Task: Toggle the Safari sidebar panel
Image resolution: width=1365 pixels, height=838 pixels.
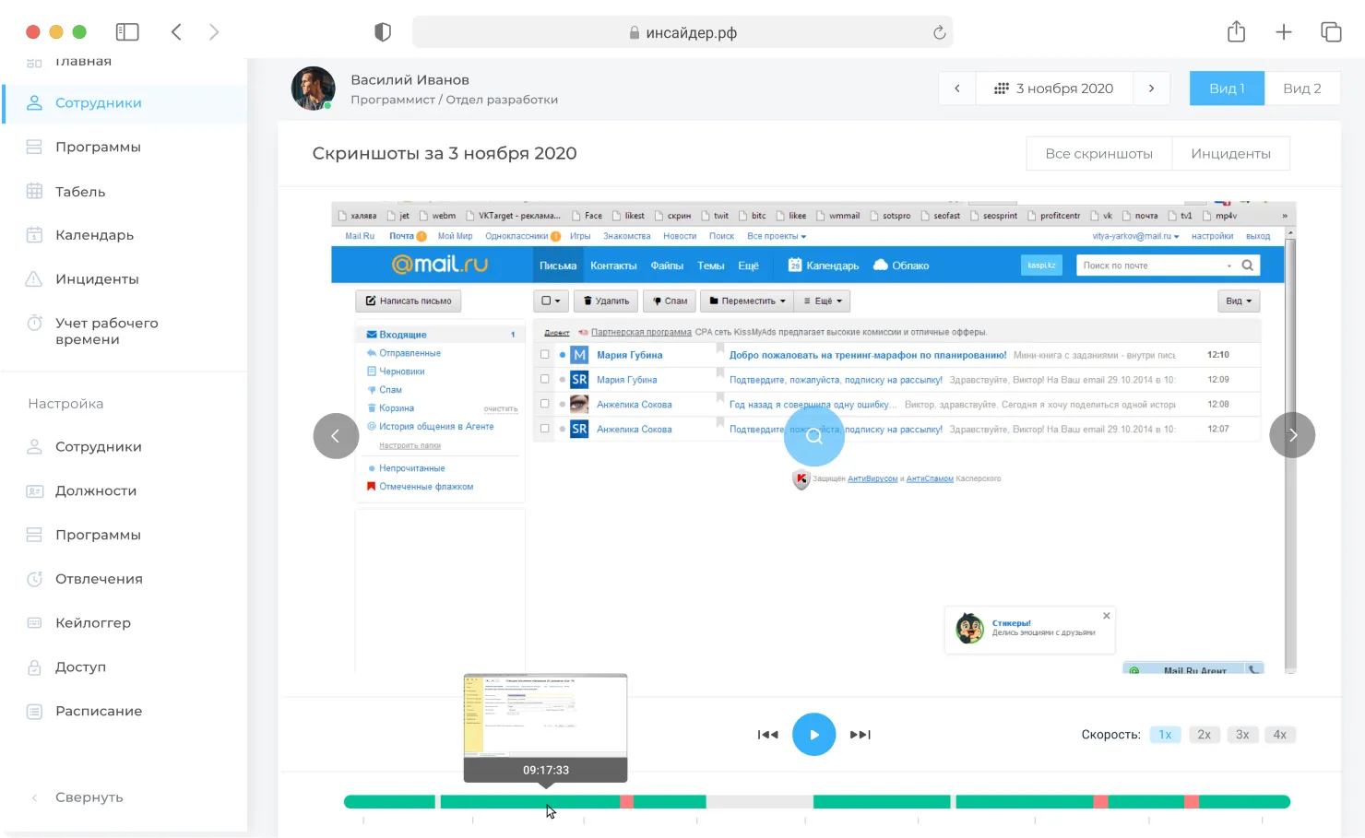Action: point(127,32)
